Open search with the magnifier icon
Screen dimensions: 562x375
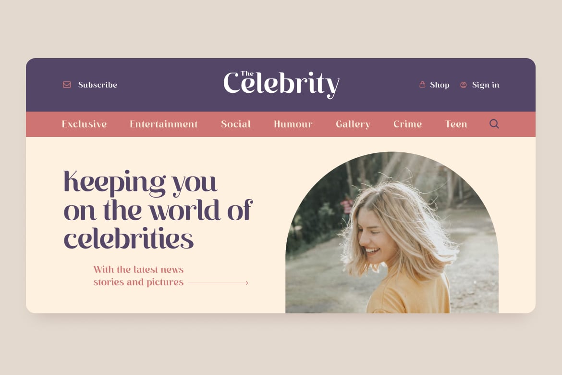coord(494,124)
